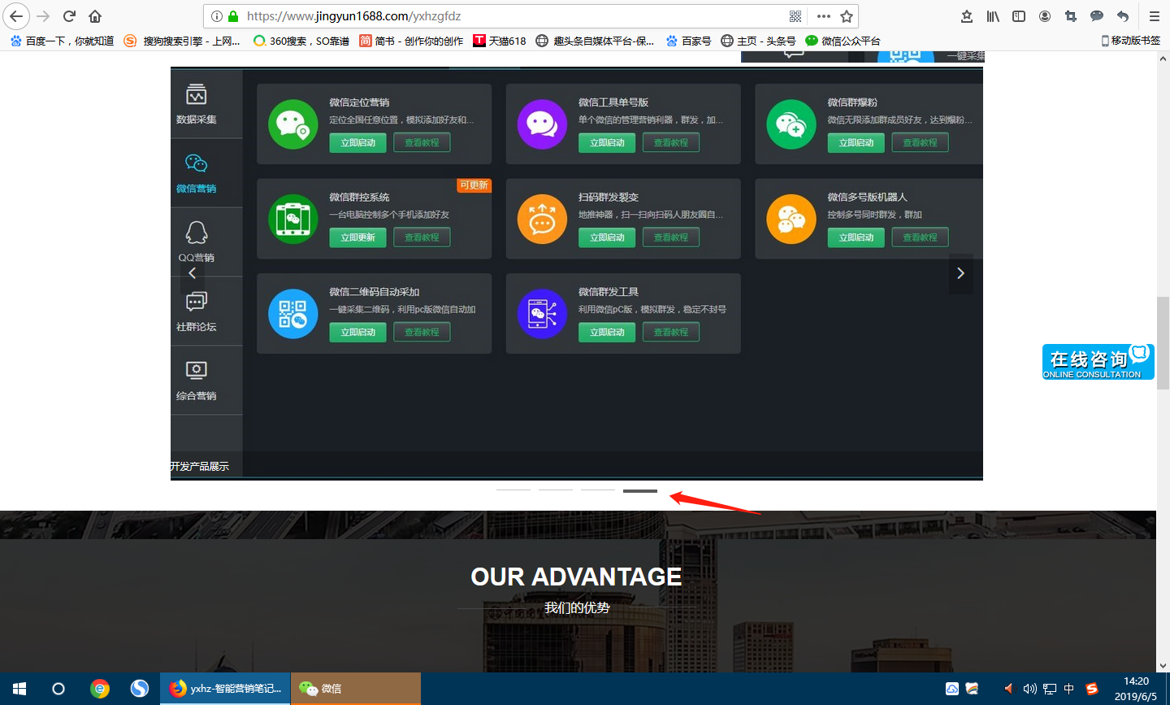1170x705 pixels.
Task: Click the 微信工具单号版 purple icon
Action: pos(542,124)
